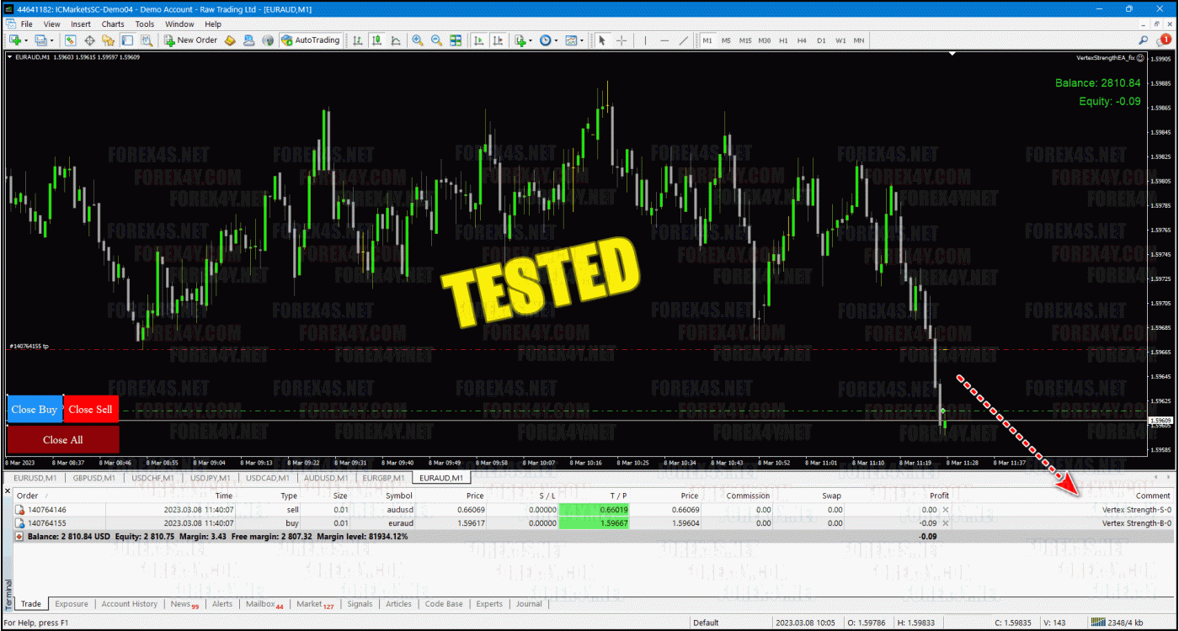Toggle the Auto Scroll chart option
The width and height of the screenshot is (1179, 631).
pyautogui.click(x=478, y=40)
